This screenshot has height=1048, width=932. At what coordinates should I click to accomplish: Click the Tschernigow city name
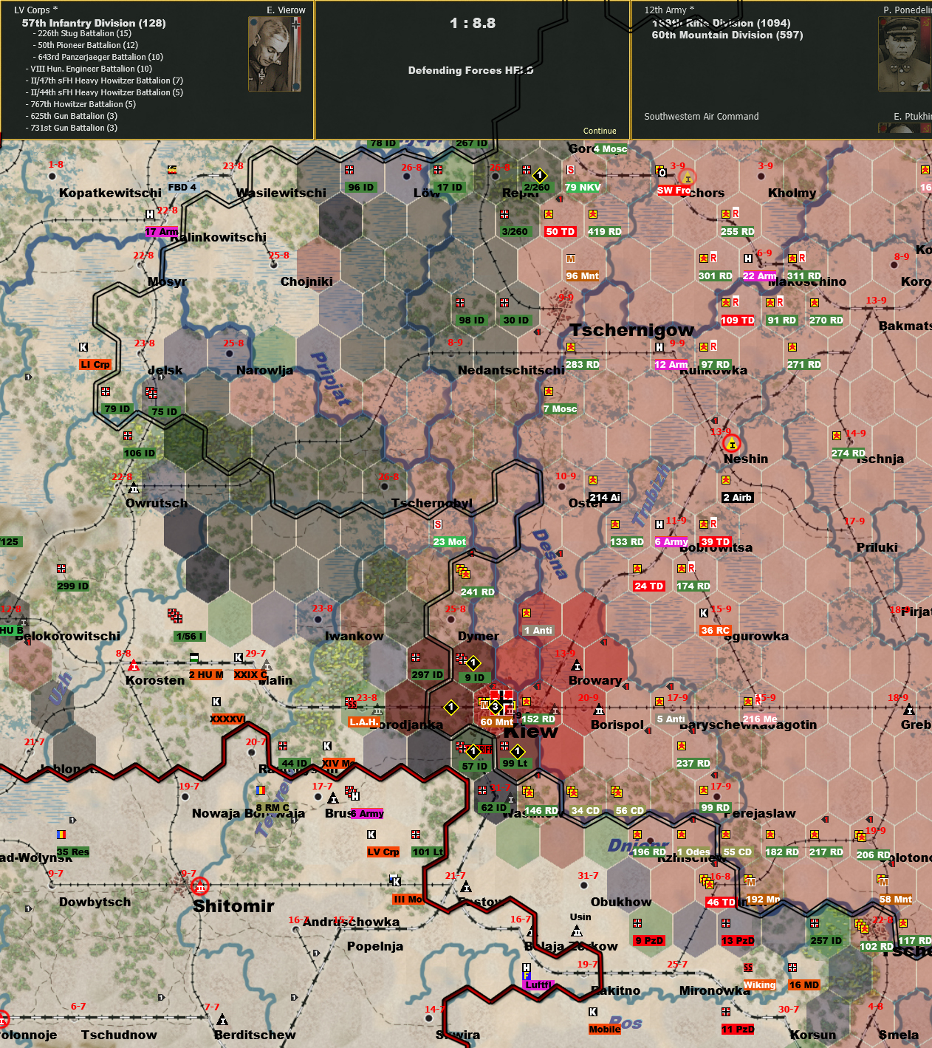tap(631, 329)
